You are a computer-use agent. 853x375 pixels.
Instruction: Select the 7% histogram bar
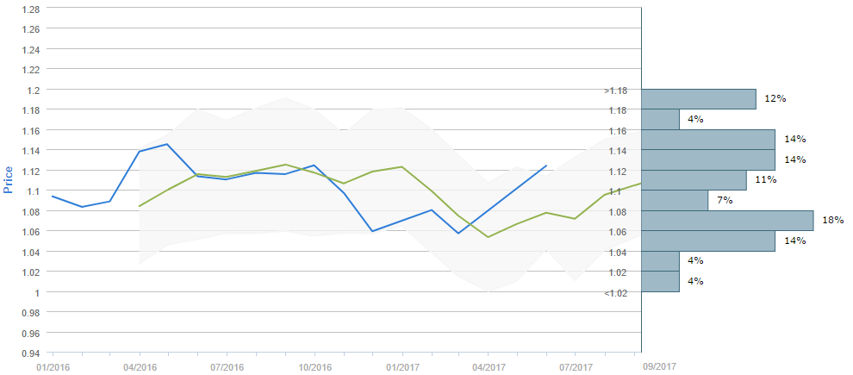pyautogui.click(x=675, y=200)
